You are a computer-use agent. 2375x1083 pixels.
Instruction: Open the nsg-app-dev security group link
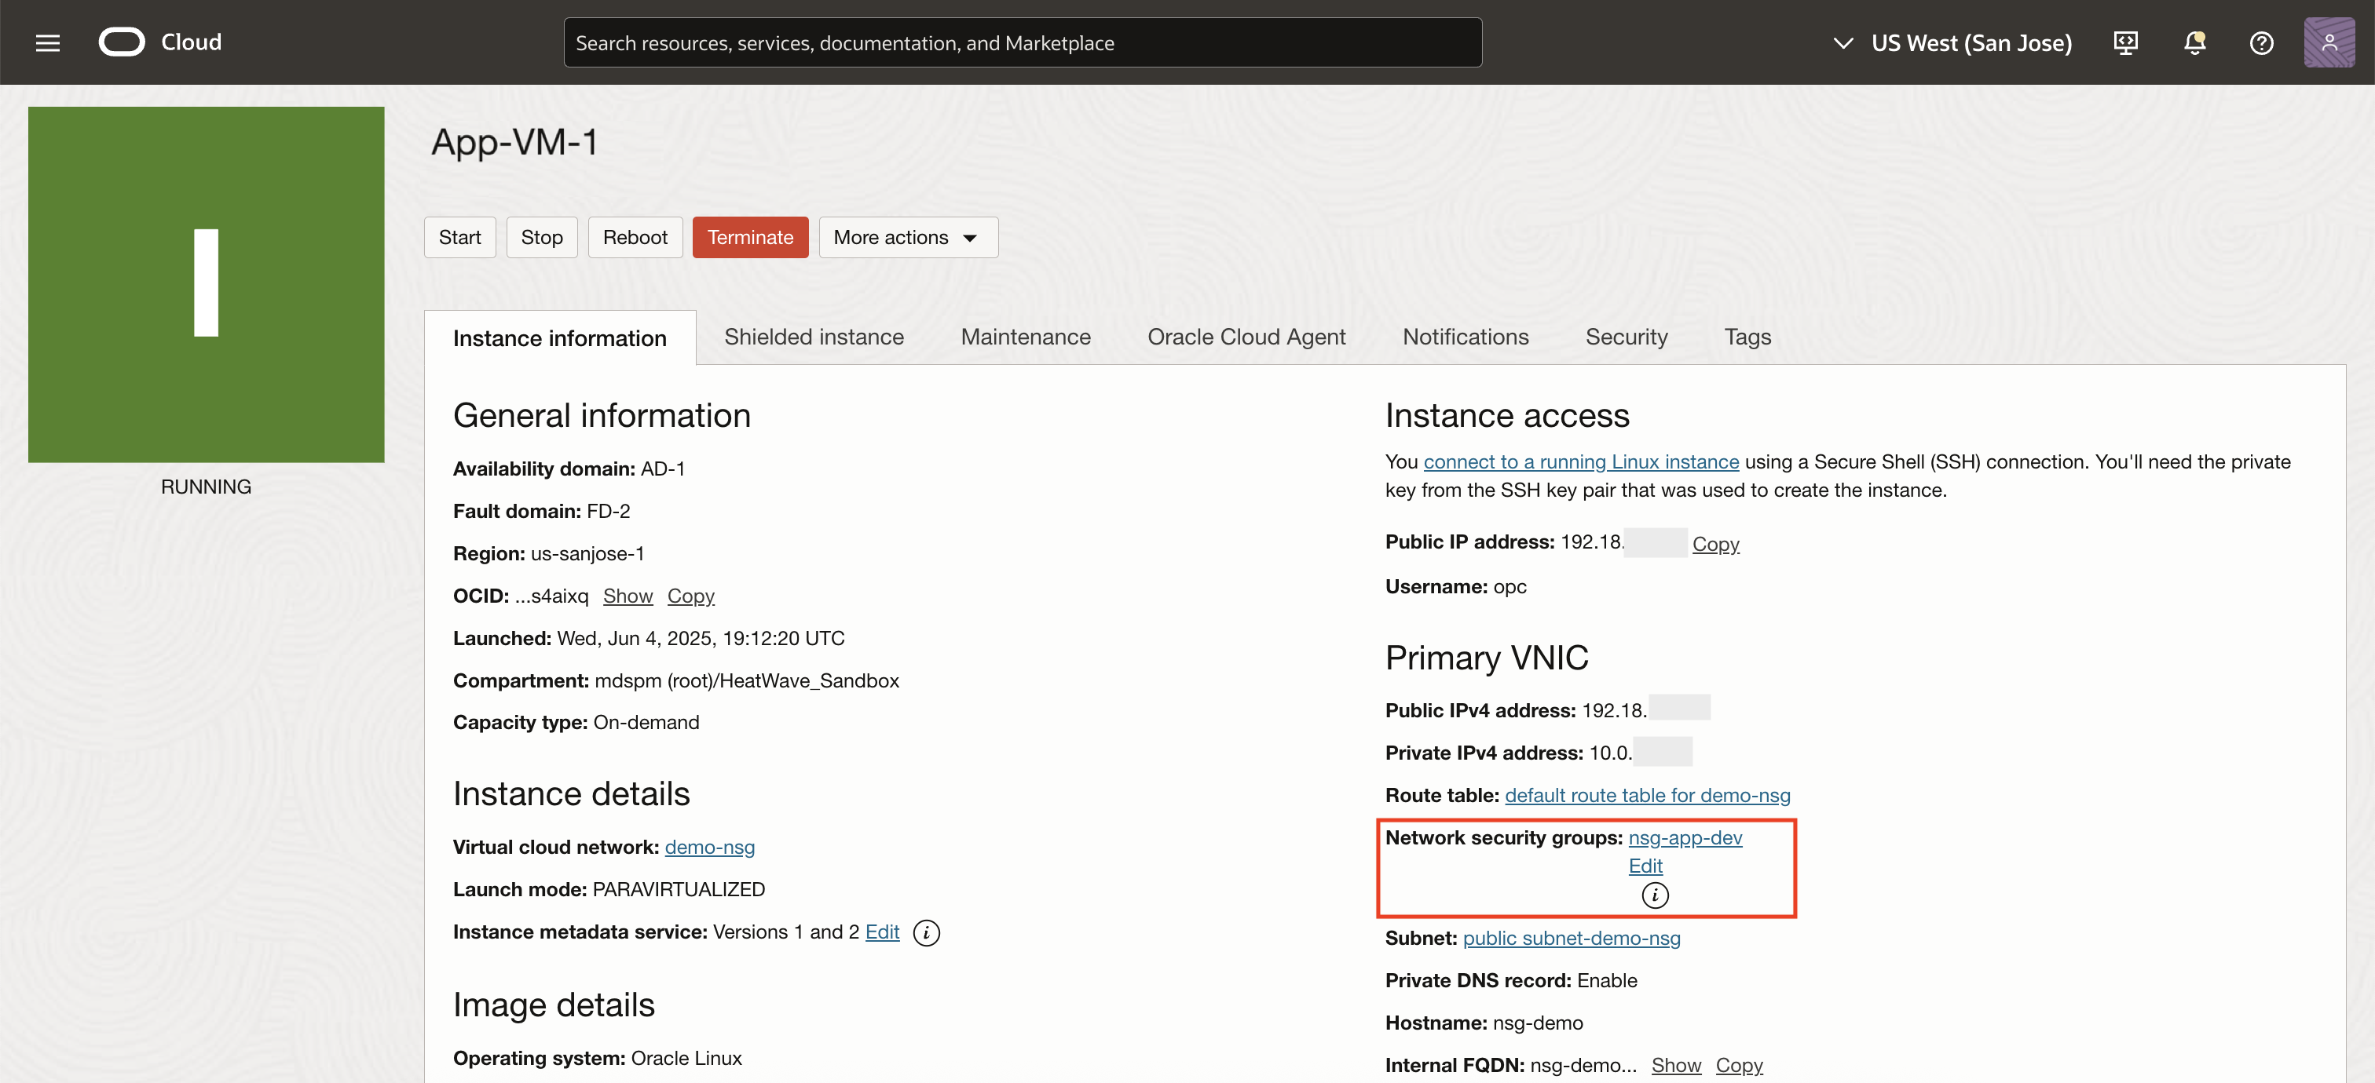(x=1685, y=838)
